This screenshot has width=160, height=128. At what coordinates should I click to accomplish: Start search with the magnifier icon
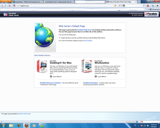coord(144,5)
